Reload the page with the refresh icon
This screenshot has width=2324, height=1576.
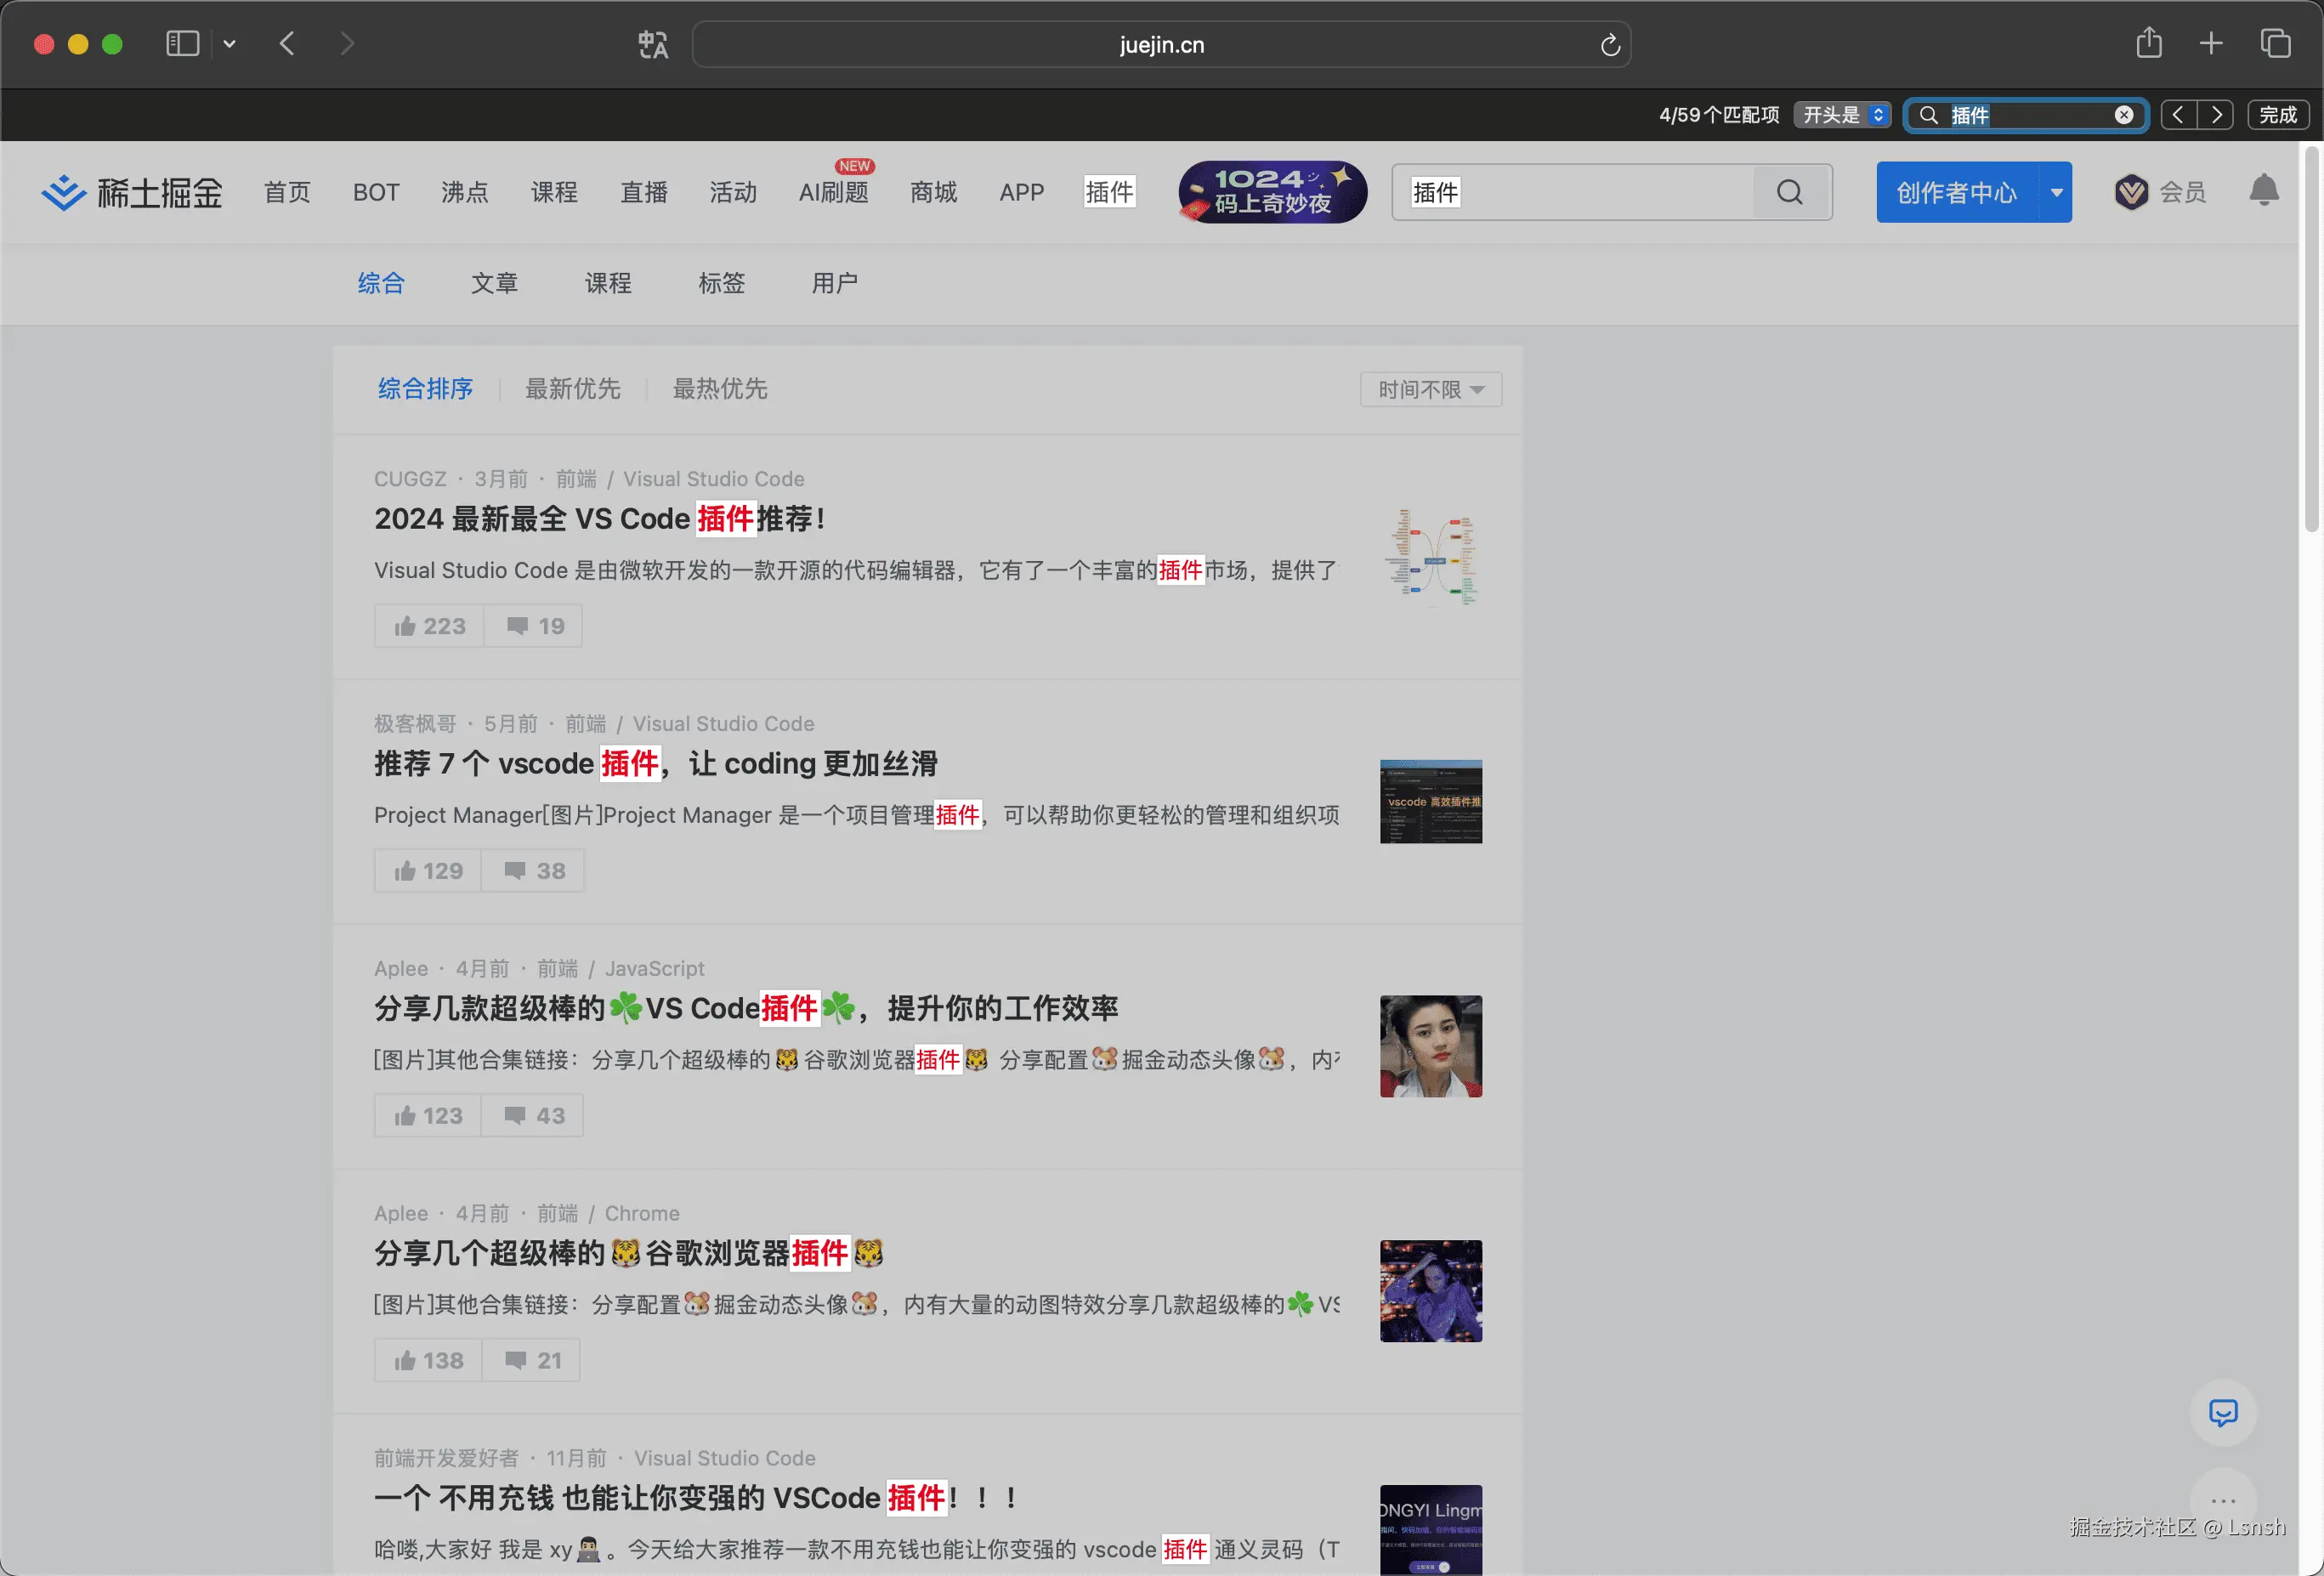pyautogui.click(x=1609, y=44)
